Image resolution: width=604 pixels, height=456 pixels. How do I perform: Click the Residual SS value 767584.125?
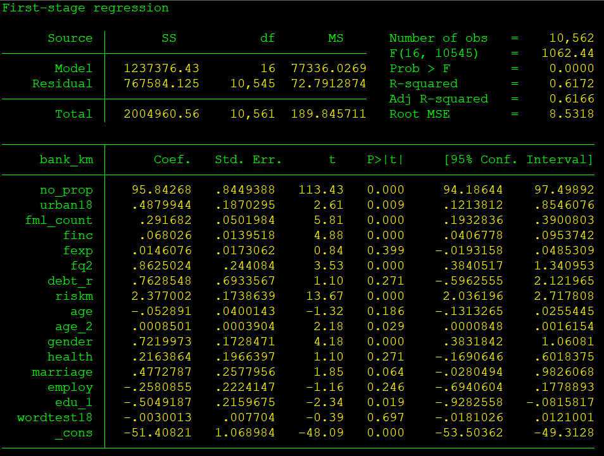(x=161, y=83)
